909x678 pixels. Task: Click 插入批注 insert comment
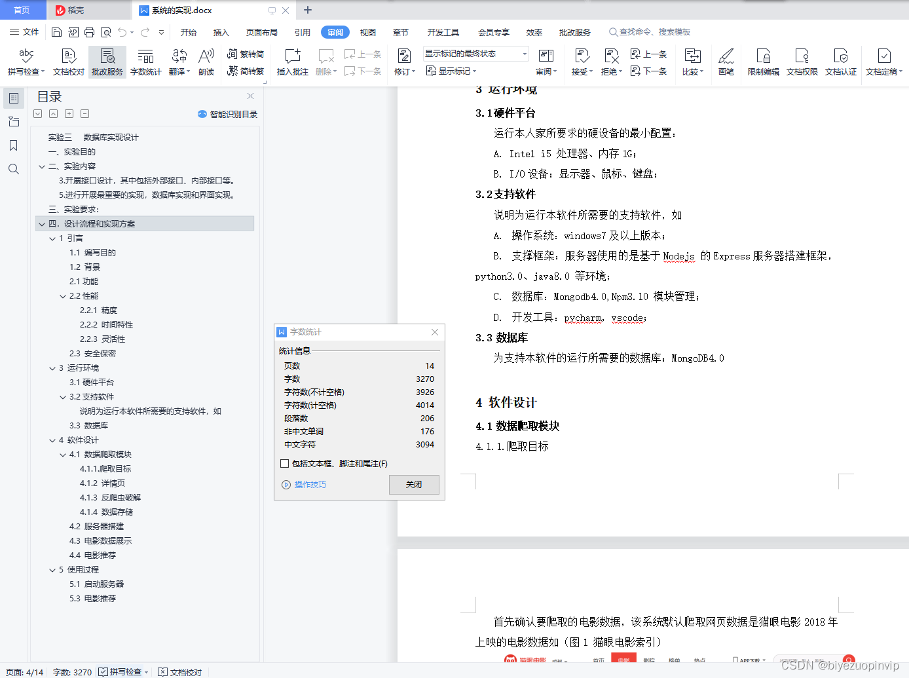pos(292,62)
